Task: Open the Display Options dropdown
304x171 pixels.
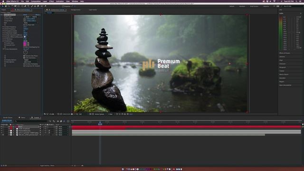Action: 31,60
